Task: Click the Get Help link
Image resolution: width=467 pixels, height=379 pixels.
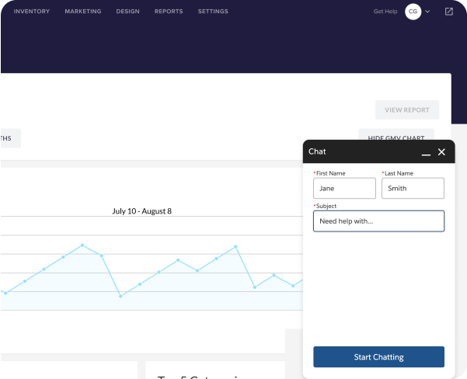Action: 385,12
